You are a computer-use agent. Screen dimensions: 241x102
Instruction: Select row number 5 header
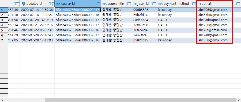click(x=4, y=30)
